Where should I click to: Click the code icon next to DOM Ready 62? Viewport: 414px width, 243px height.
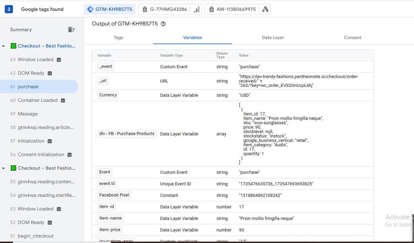(x=49, y=73)
